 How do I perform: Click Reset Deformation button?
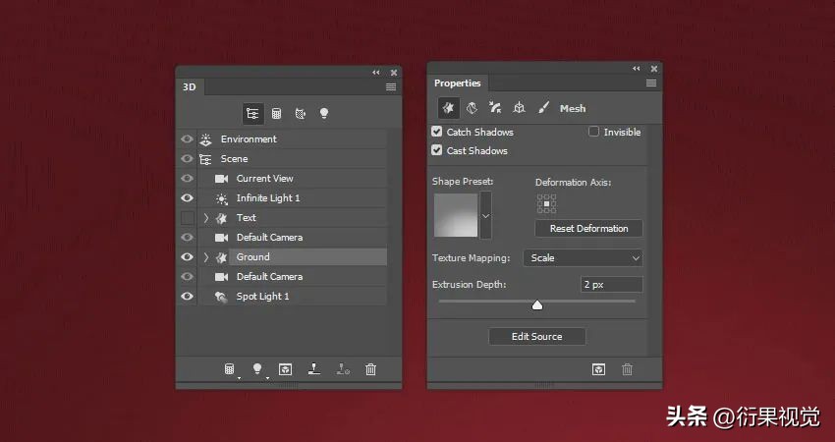(x=588, y=228)
